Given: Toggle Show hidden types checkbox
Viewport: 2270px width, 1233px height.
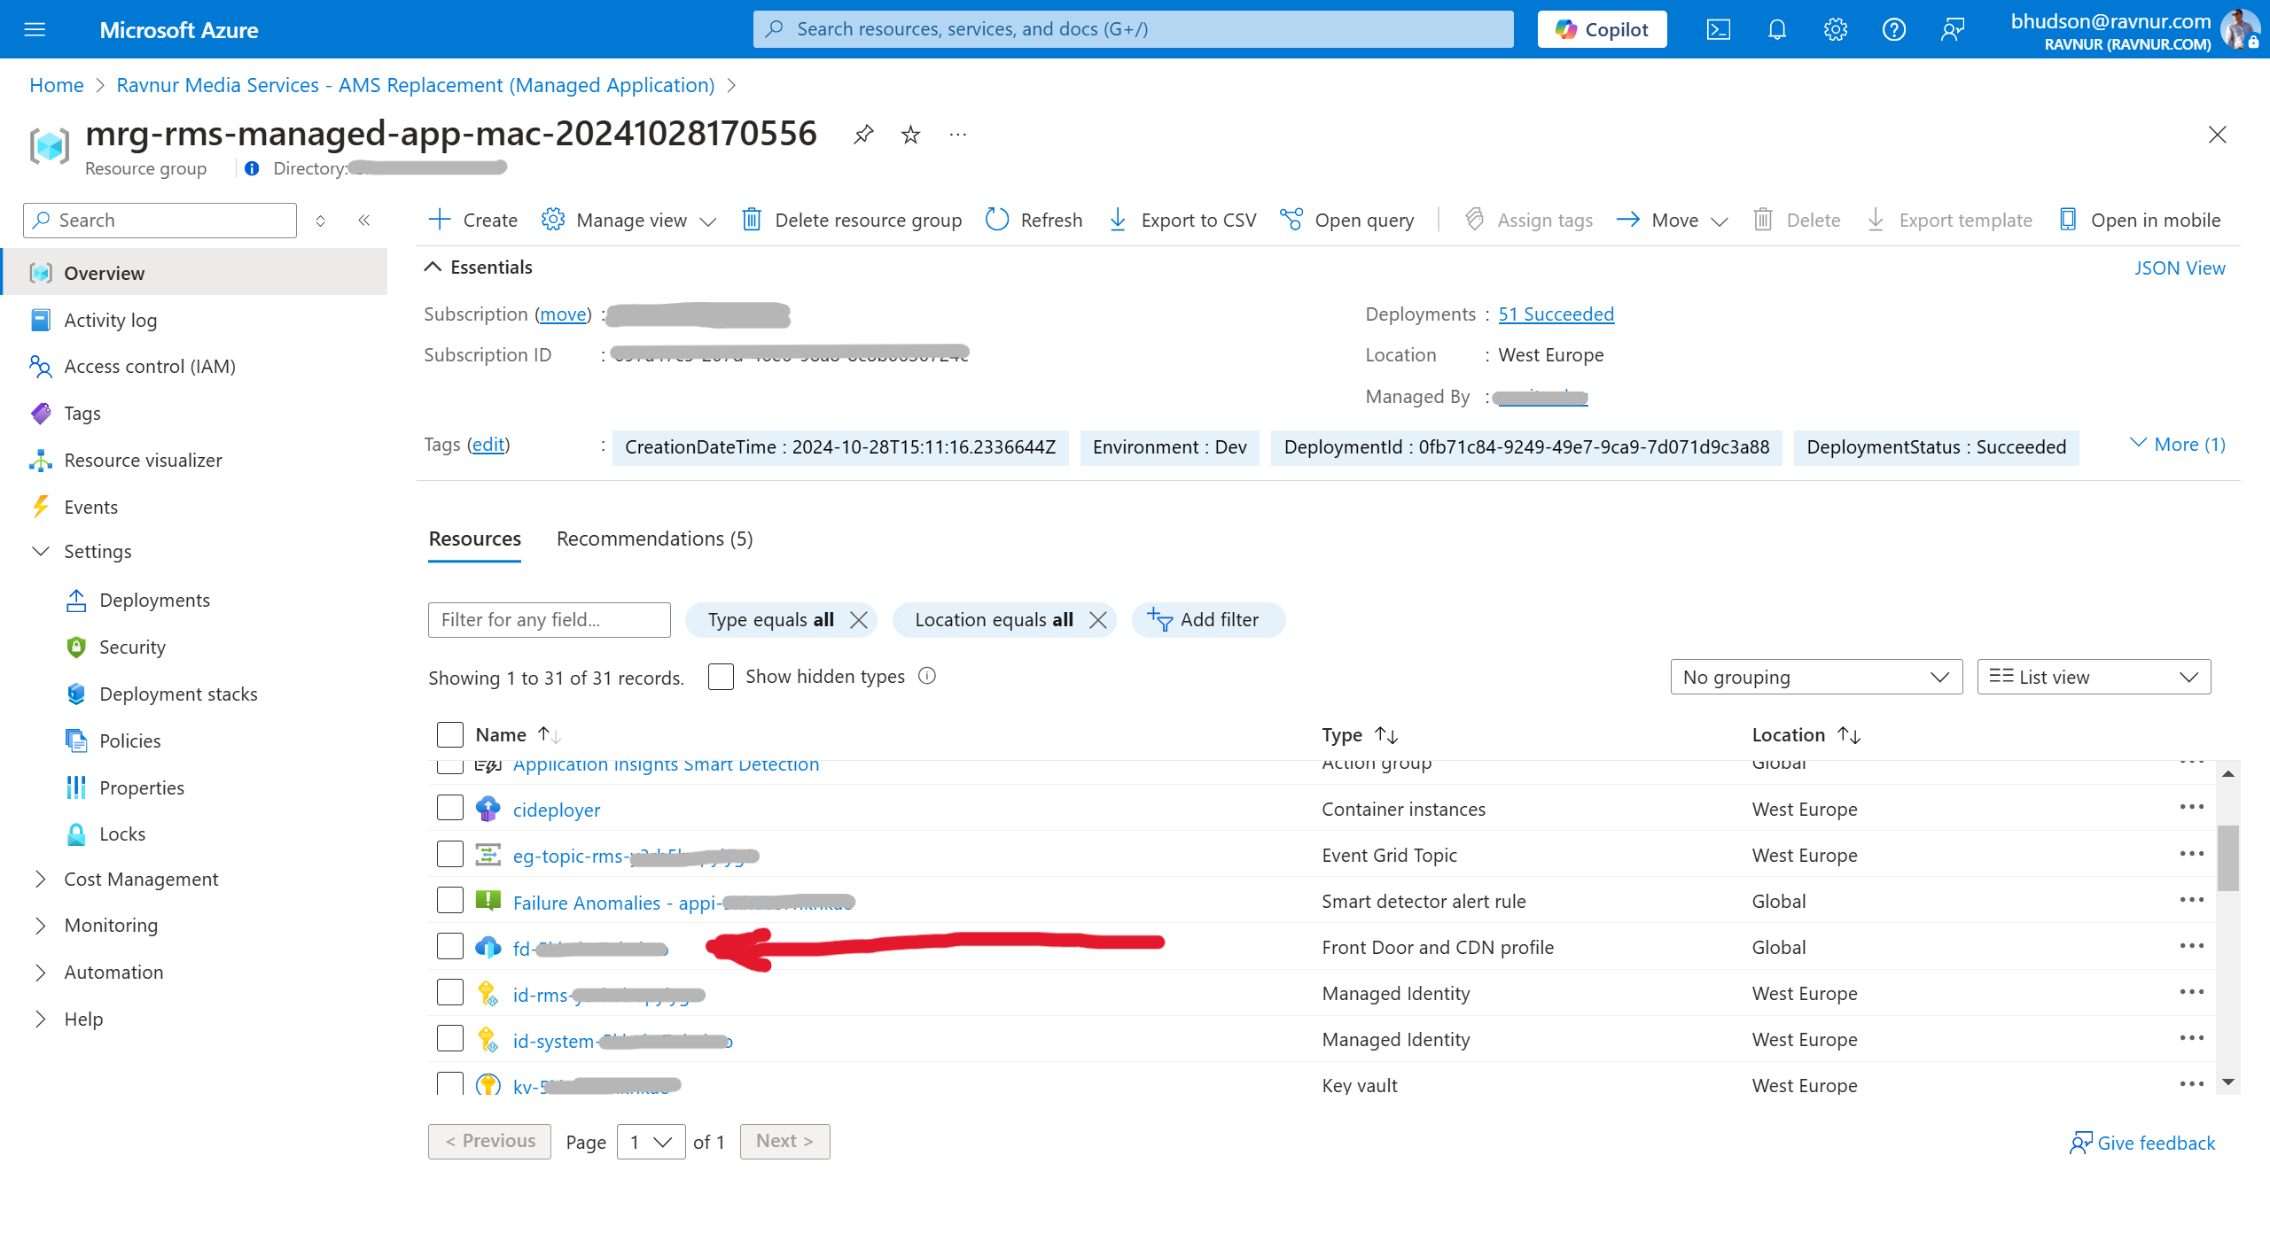Looking at the screenshot, I should click(x=721, y=677).
